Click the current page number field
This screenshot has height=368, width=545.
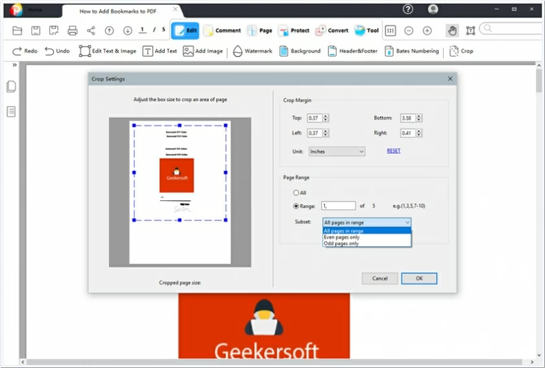pos(142,30)
